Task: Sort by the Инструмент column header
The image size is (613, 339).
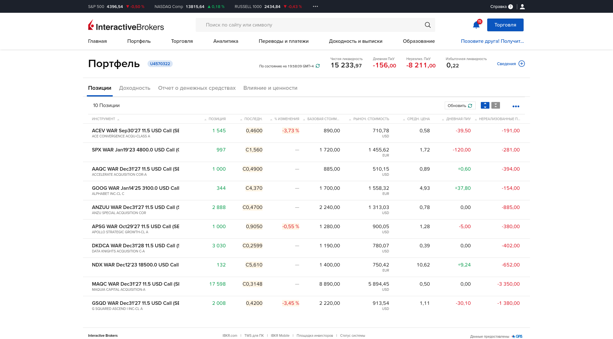Action: 103,119
